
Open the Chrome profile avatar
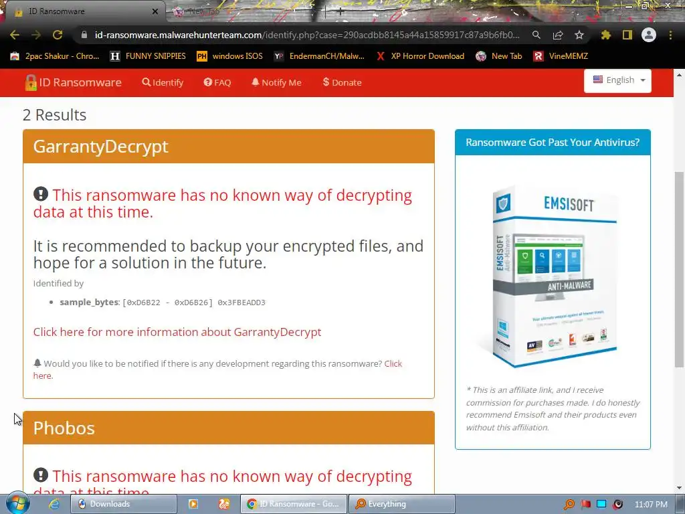(649, 35)
